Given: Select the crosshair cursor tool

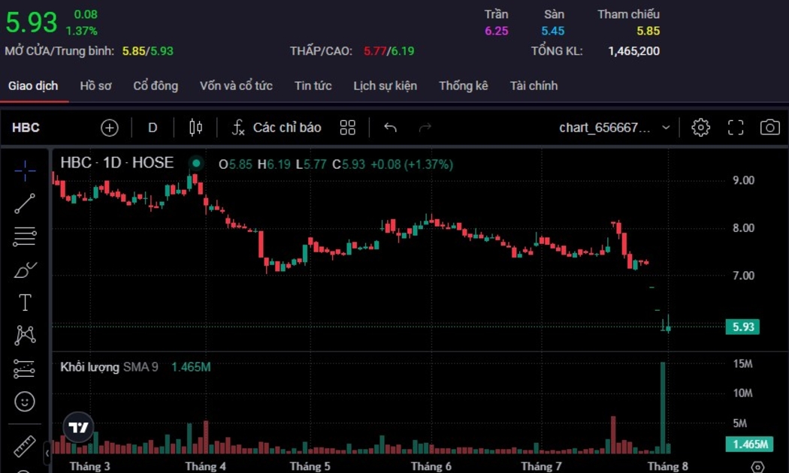Looking at the screenshot, I should (x=25, y=171).
